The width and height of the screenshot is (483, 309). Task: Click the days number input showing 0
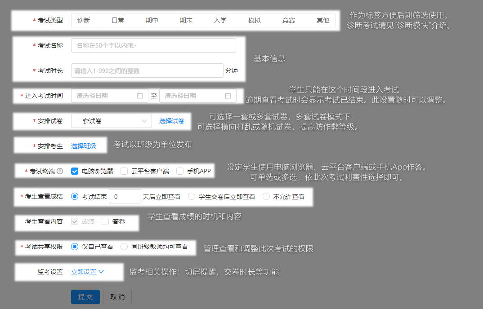coord(125,196)
